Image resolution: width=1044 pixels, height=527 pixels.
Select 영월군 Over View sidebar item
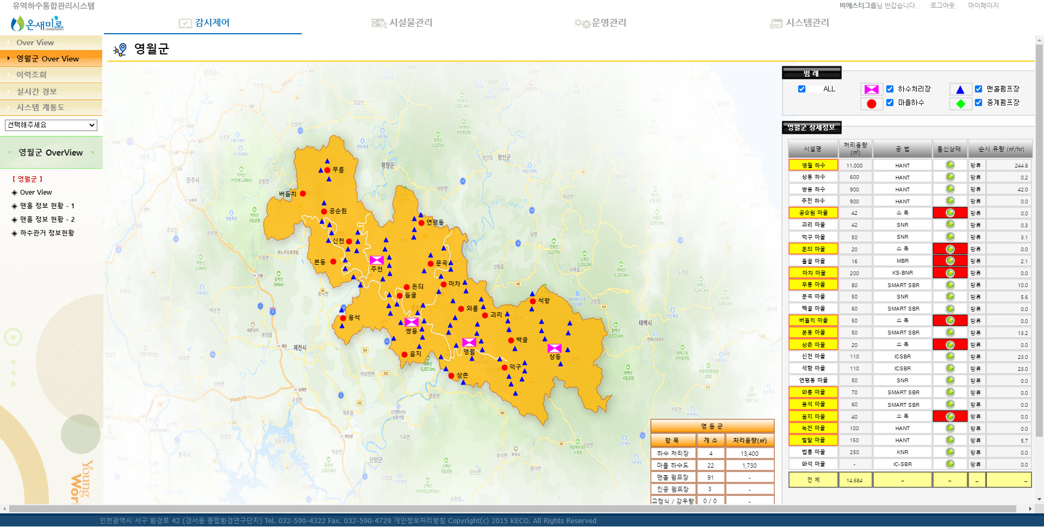coord(51,58)
